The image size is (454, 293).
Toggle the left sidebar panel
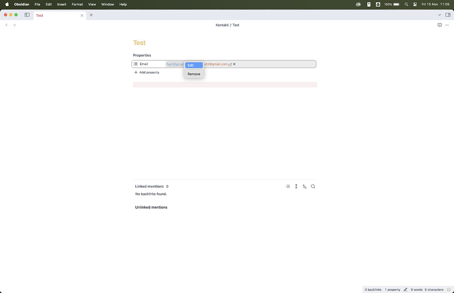tap(27, 15)
